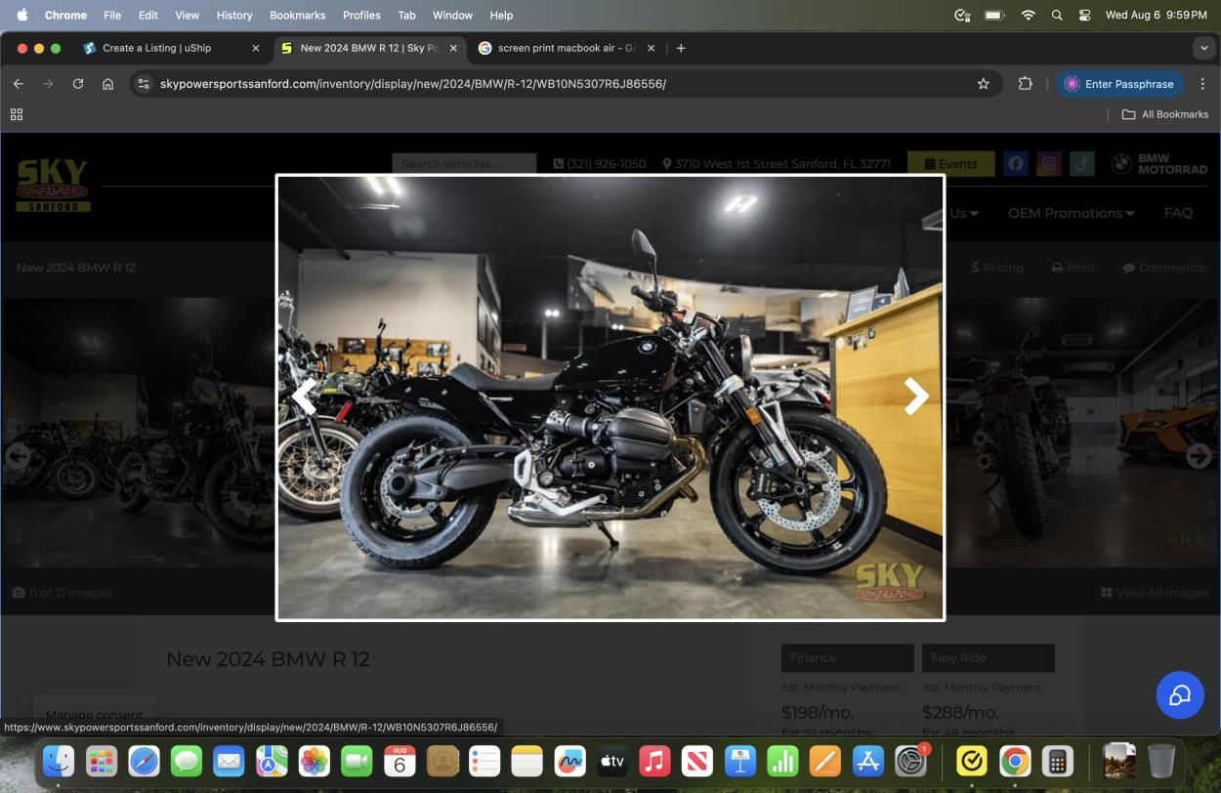Open the Chrome apps grid shortcut
The width and height of the screenshot is (1221, 793).
pos(17,114)
